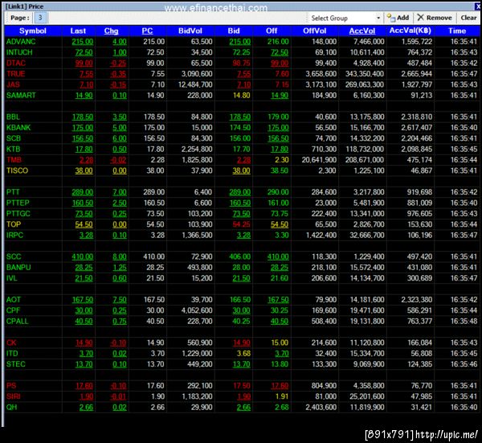The image size is (482, 443).
Task: Select the TISCO symbol
Action: (17, 170)
